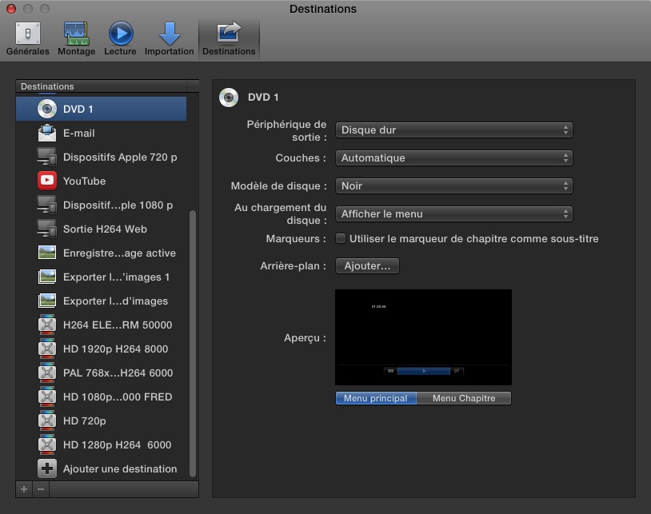Click the DVD 1 disc icon
The height and width of the screenshot is (514, 651).
[x=46, y=109]
